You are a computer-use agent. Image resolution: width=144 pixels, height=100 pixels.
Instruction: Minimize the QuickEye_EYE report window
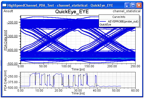coord(127,5)
